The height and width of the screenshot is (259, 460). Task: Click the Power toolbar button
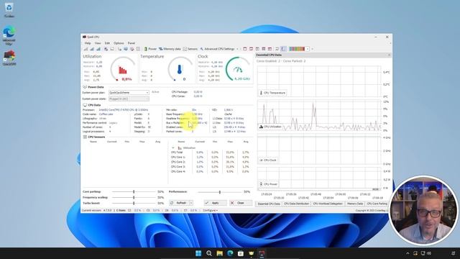coord(150,49)
